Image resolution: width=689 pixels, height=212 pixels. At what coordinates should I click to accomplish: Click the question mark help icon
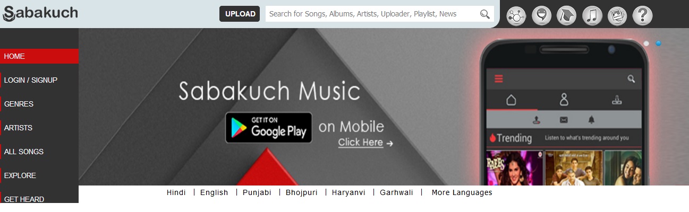[x=642, y=15]
